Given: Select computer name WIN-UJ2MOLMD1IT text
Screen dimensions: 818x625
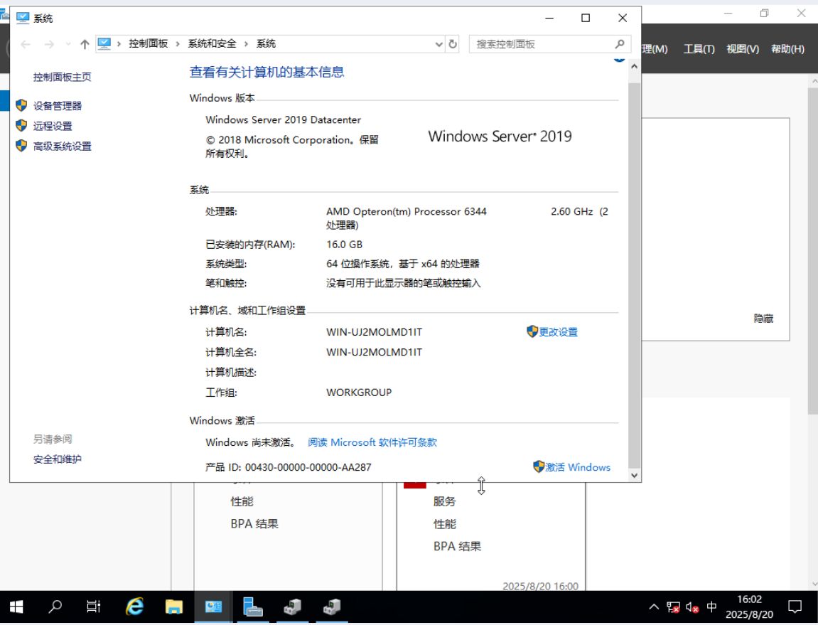Looking at the screenshot, I should 374,332.
